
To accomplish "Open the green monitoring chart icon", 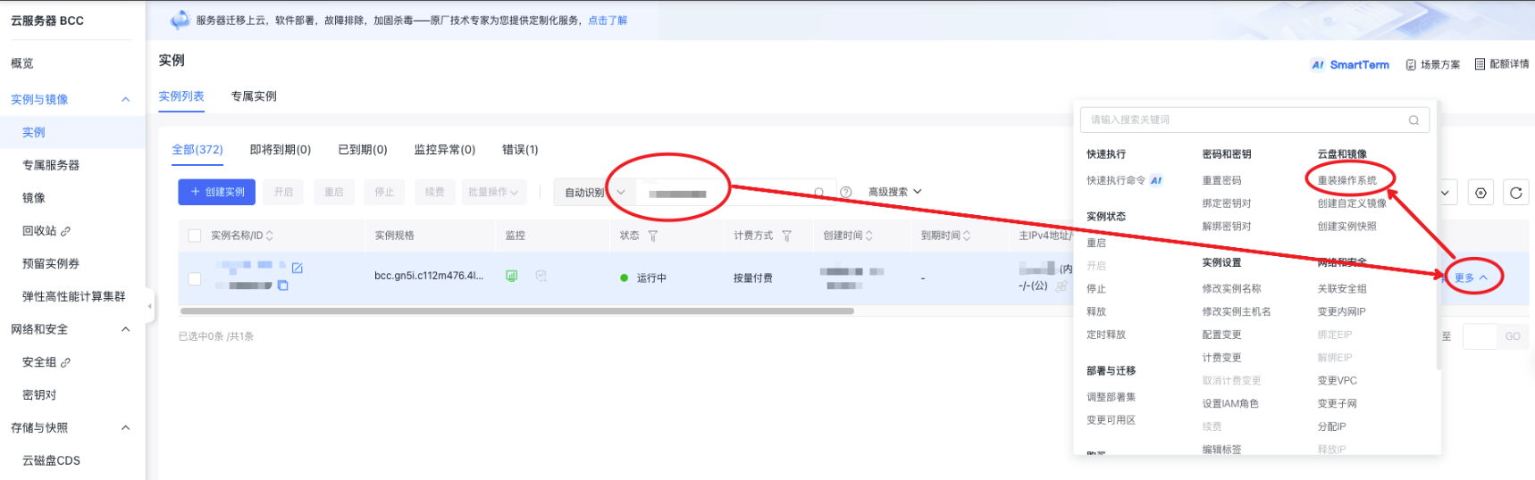I will 511,277.
